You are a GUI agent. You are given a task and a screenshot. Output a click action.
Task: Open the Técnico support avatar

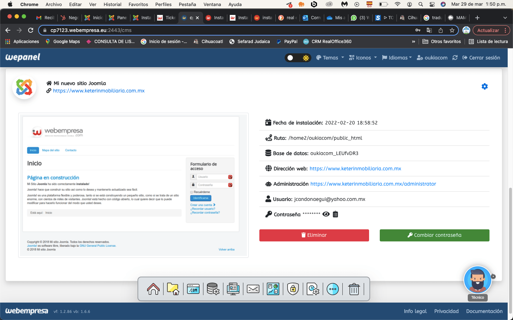477,280
